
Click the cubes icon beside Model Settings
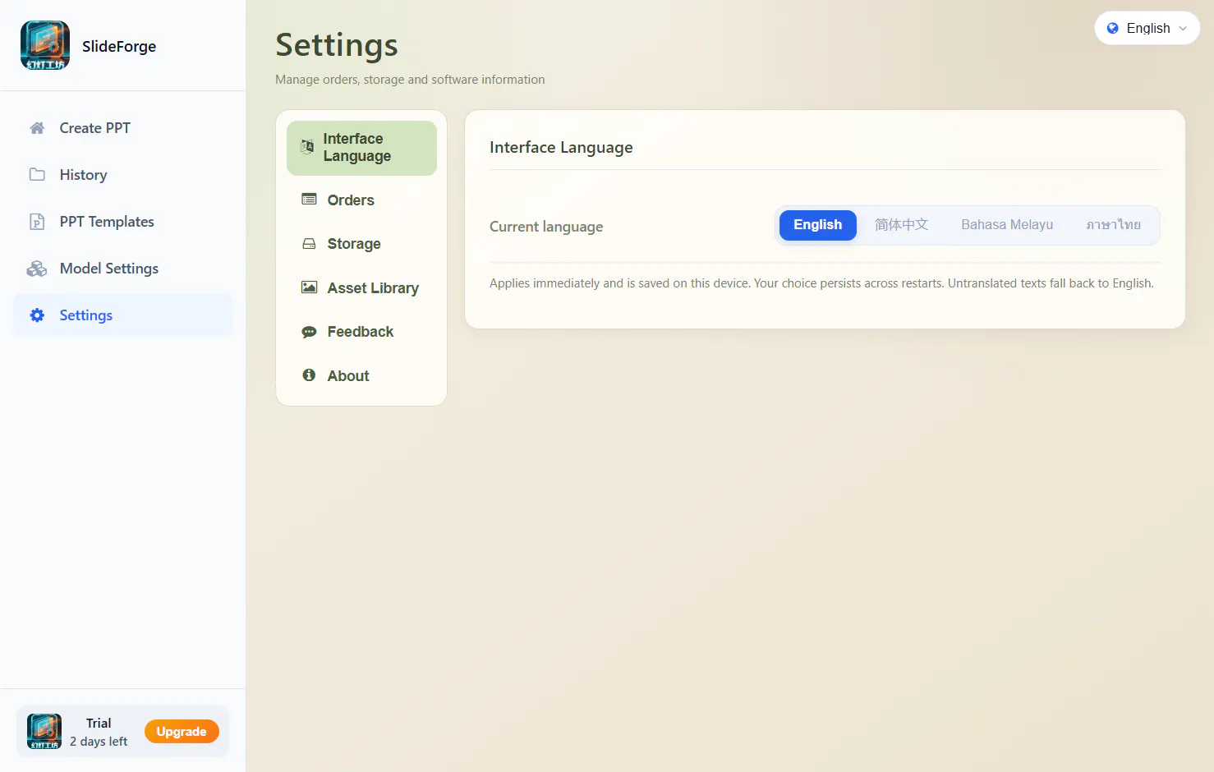(x=37, y=269)
